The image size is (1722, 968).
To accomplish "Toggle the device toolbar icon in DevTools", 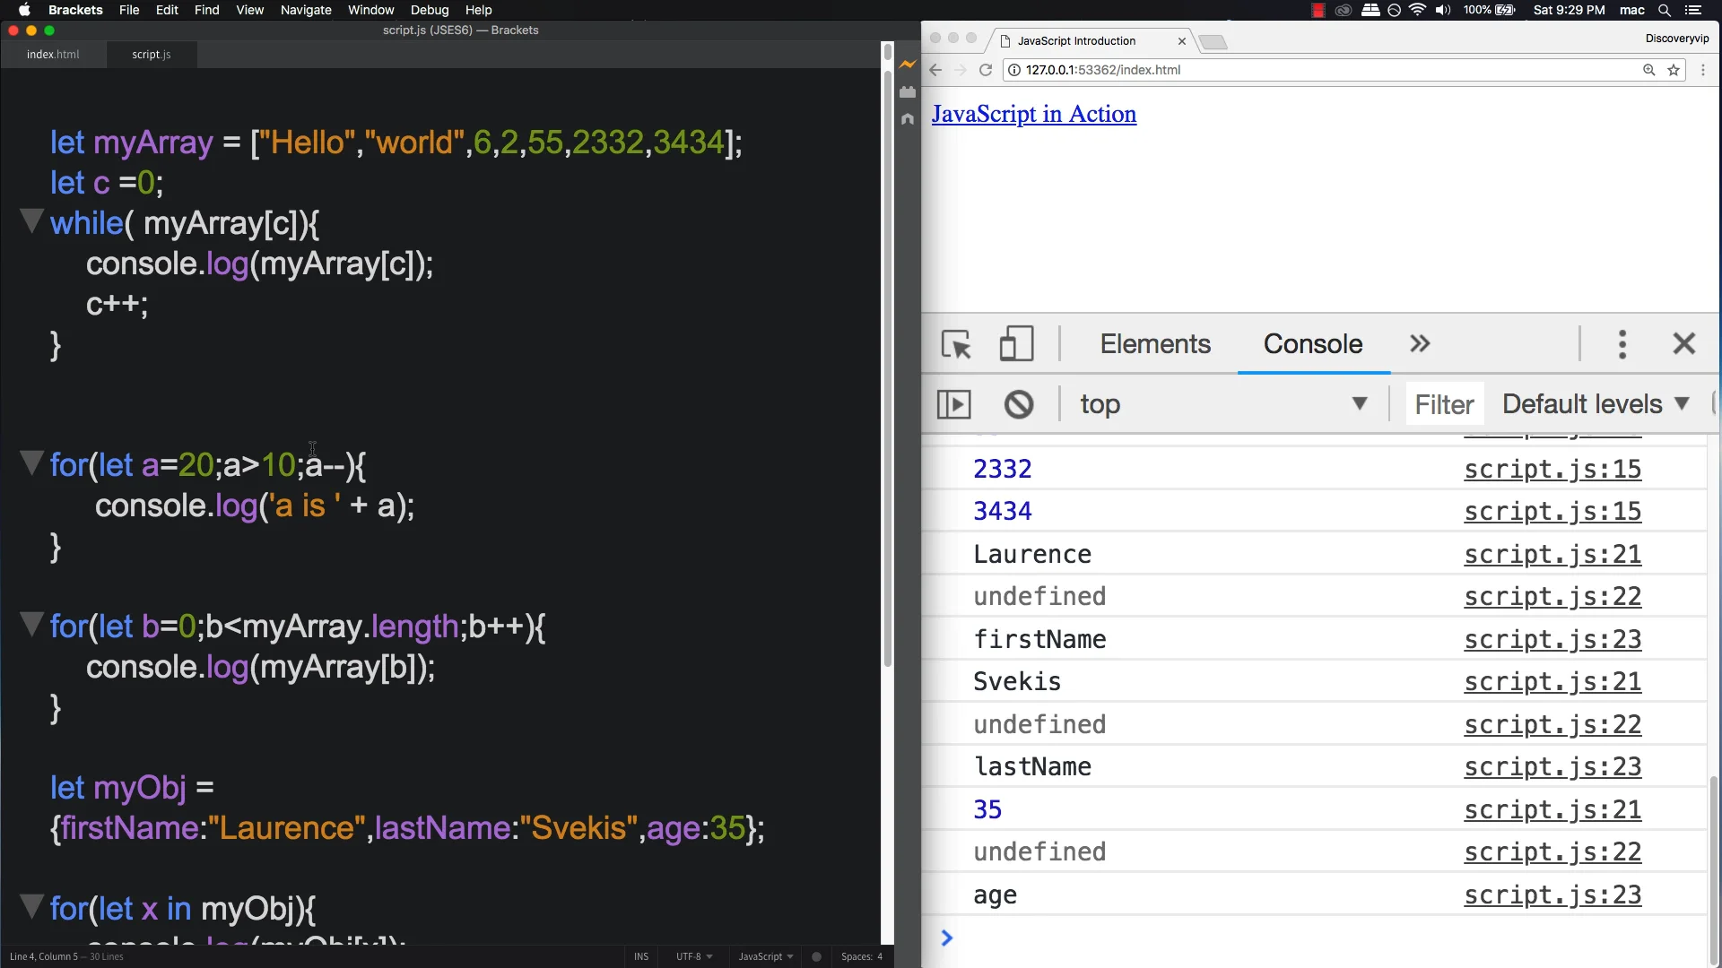I will (x=1016, y=344).
